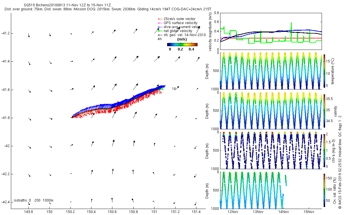The width and height of the screenshot is (344, 215).
Task: Click the '150' tick on the oxygen colorbar
Action: click(x=329, y=178)
